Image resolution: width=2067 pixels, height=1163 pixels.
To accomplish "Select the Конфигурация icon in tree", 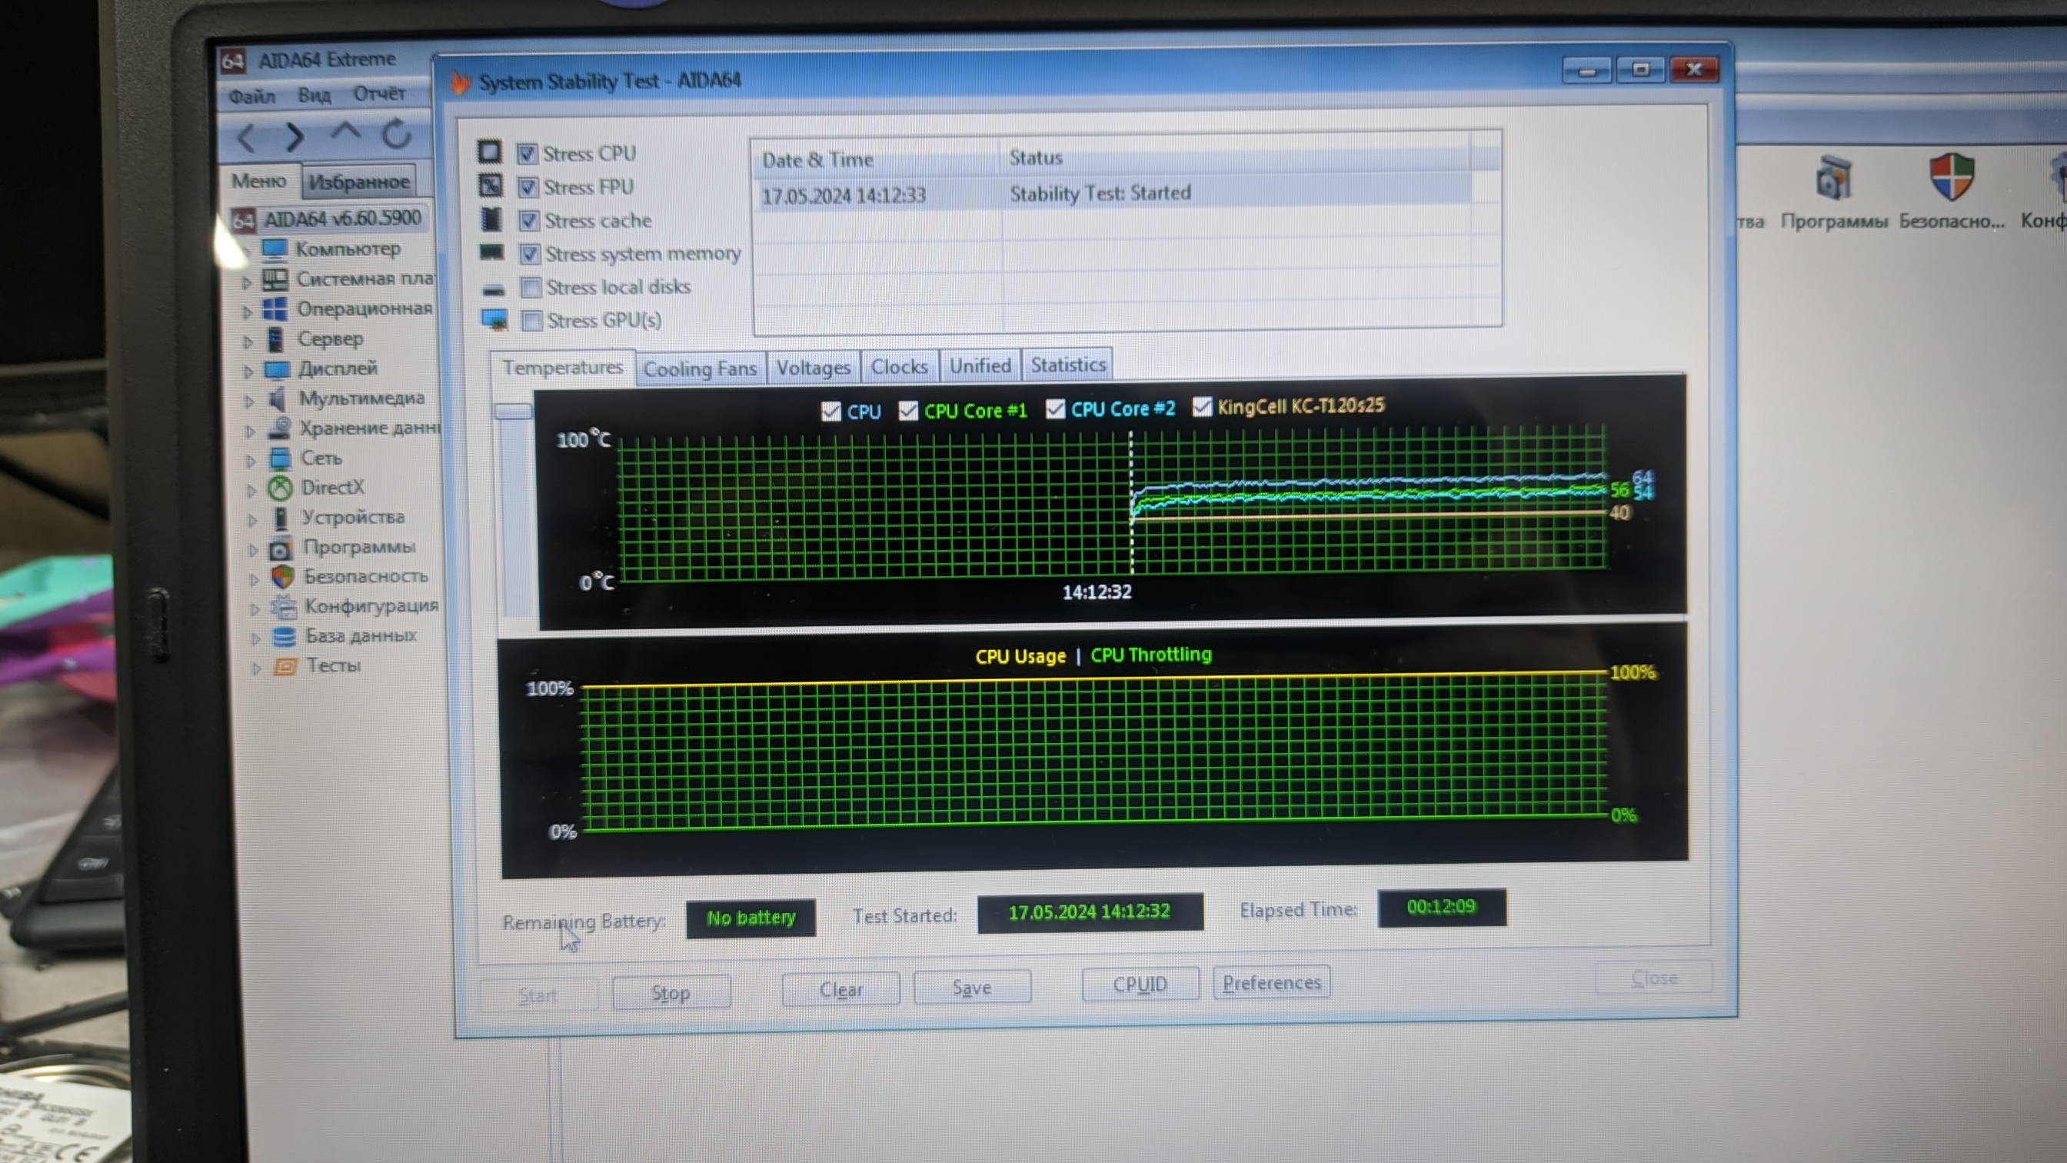I will coord(283,607).
